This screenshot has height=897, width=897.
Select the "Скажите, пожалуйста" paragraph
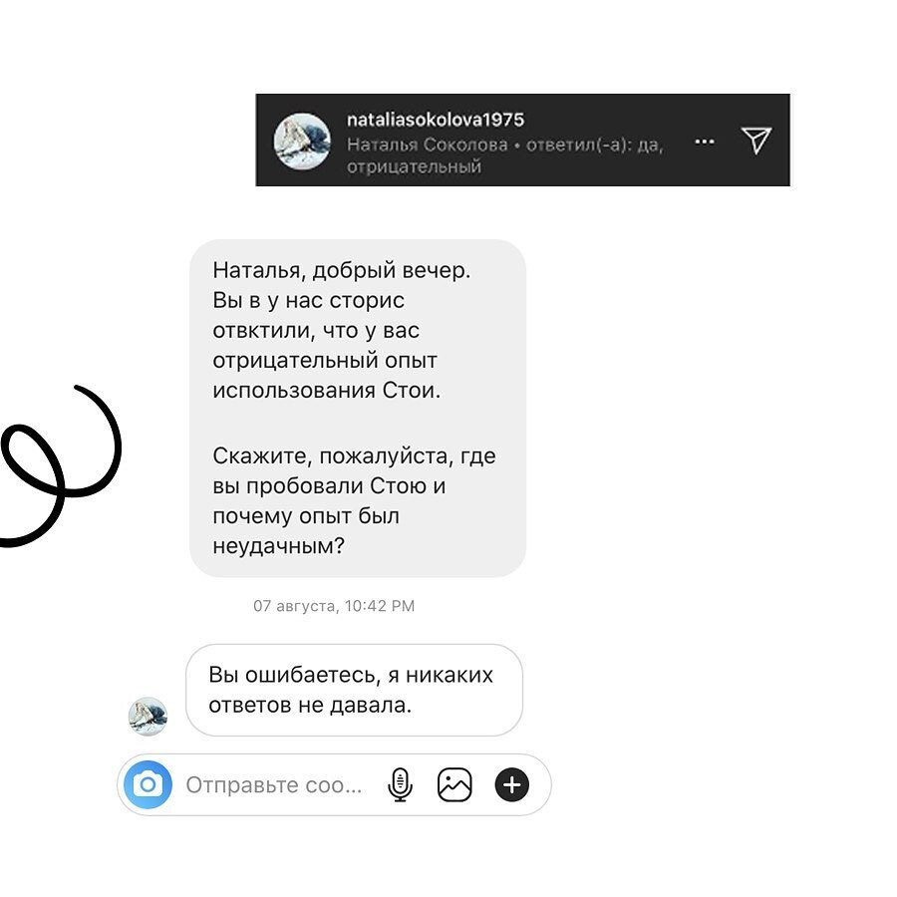coord(354,500)
